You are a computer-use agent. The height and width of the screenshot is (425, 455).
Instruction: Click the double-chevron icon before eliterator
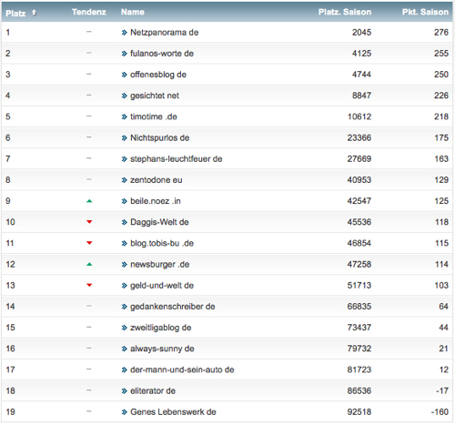pos(124,391)
